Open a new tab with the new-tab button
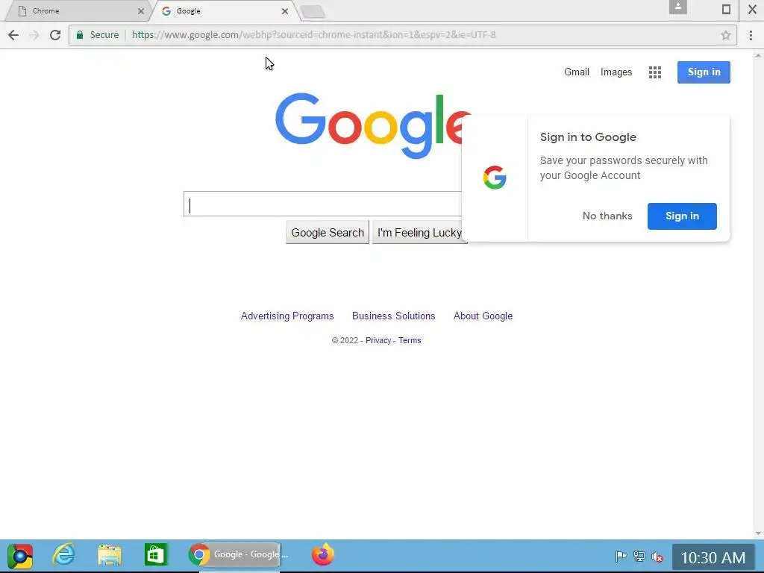The image size is (764, 573). click(313, 12)
